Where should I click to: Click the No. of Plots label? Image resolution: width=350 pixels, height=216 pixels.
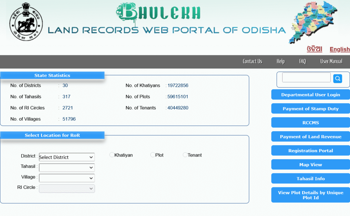pyautogui.click(x=138, y=97)
